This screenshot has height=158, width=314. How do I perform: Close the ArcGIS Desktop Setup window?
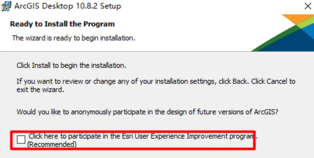pos(307,6)
